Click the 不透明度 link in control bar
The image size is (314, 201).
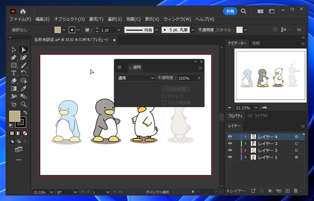pyautogui.click(x=206, y=30)
